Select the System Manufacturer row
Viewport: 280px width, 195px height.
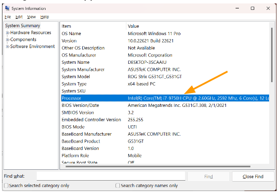(165, 69)
